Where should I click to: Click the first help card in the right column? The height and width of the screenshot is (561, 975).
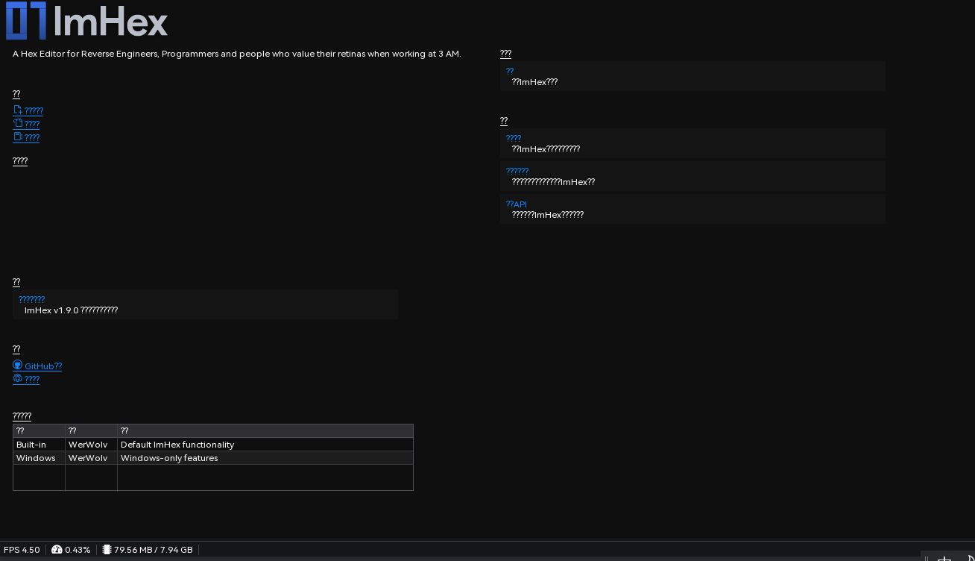692,75
